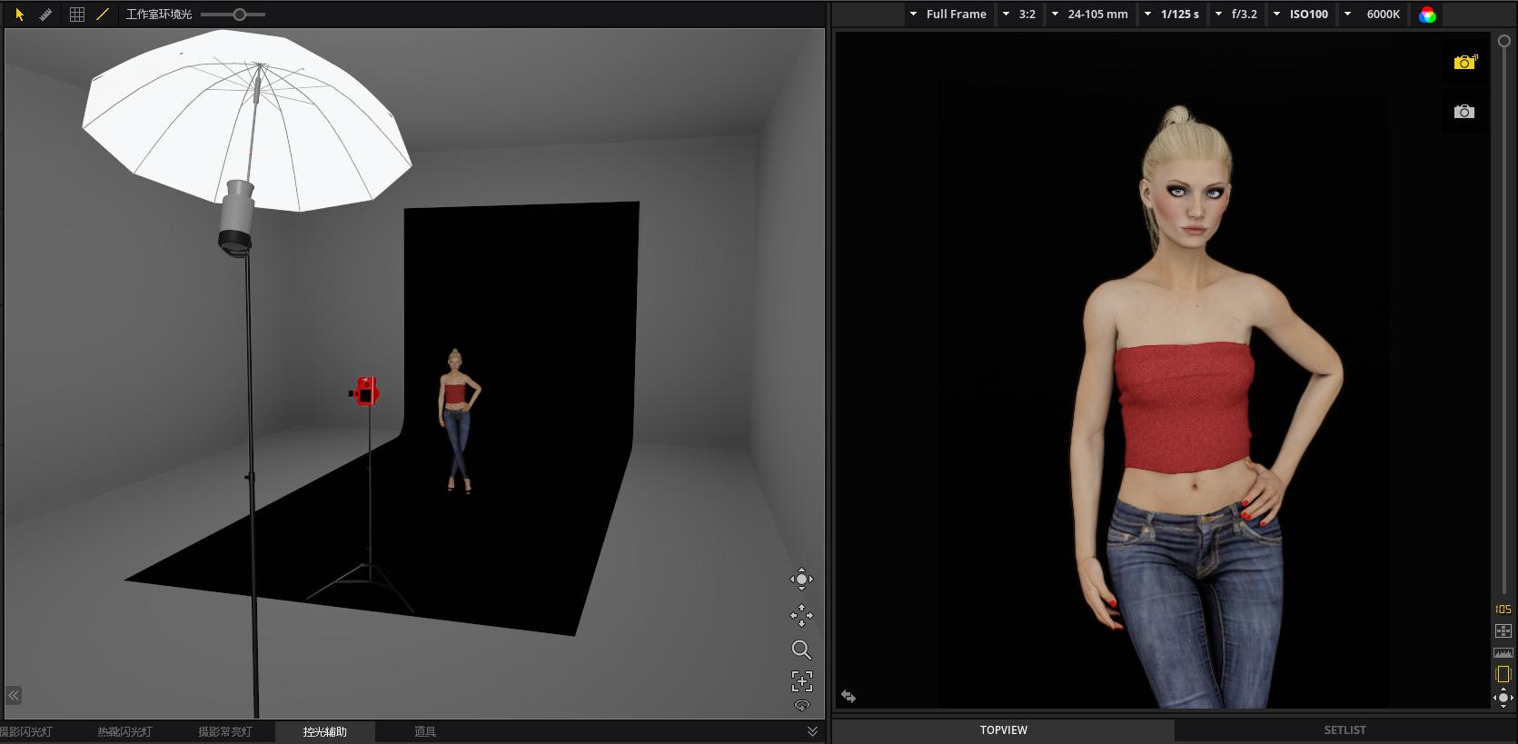This screenshot has height=744, width=1518.
Task: Toggle the portrait orientation frame
Action: point(1503,674)
